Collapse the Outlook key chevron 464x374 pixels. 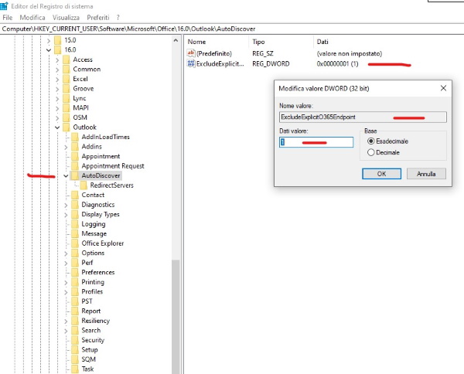tap(57, 127)
